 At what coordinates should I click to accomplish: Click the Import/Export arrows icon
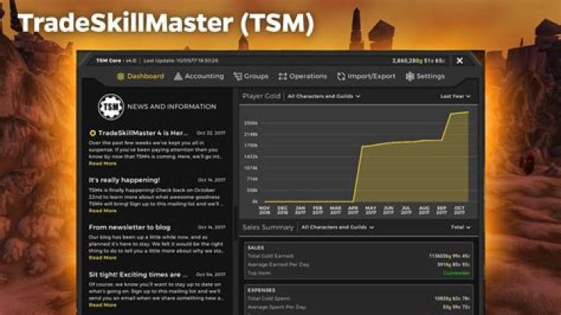[x=341, y=76]
